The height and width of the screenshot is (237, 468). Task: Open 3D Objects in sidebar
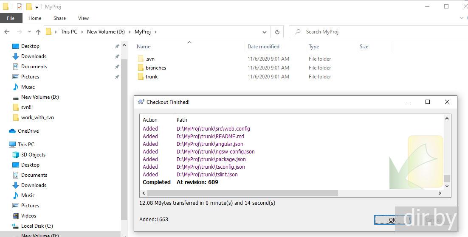(33, 155)
